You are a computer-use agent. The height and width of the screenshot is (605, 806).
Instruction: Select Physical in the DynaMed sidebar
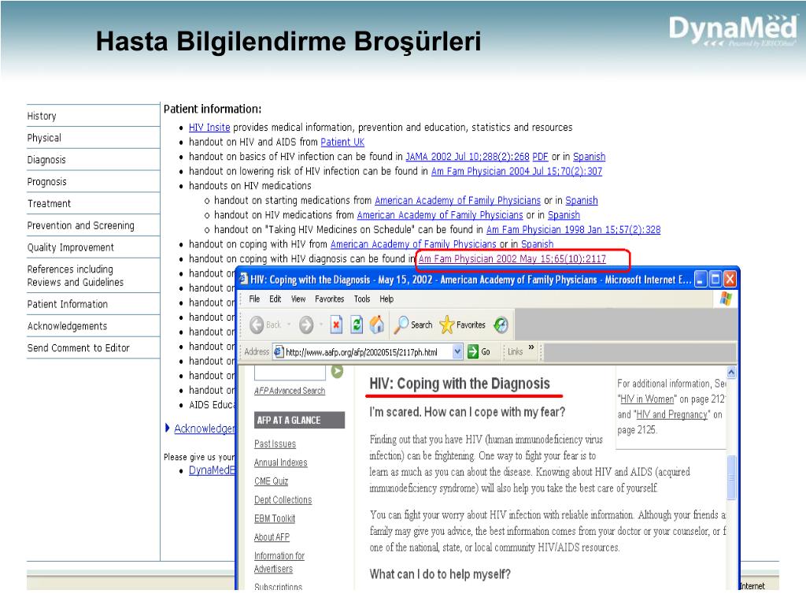[44, 138]
